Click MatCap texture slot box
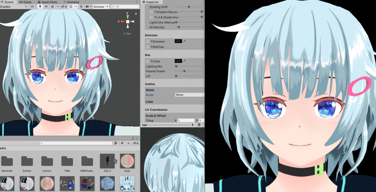This screenshot has height=192, width=376. (148, 47)
